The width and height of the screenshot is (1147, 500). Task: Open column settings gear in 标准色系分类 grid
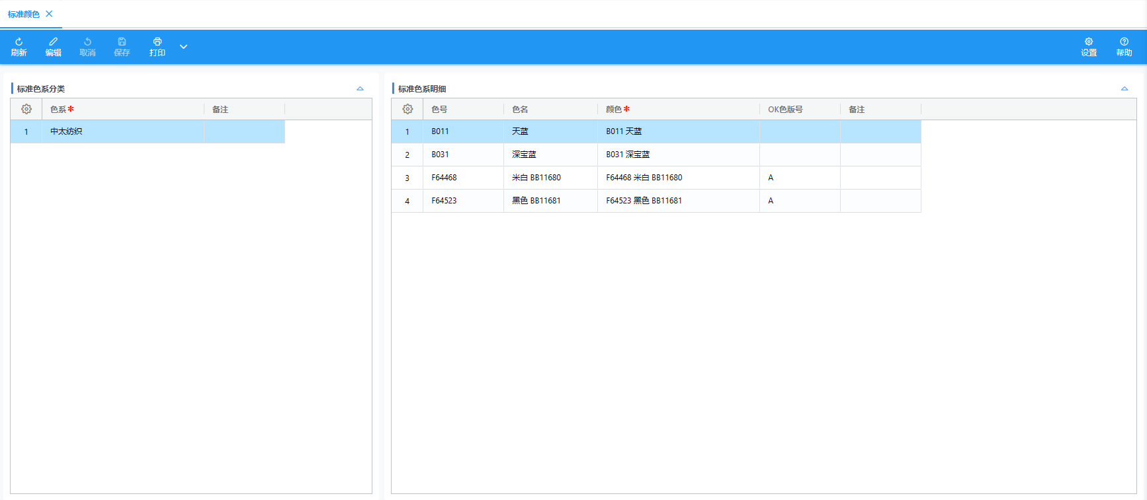[26, 109]
